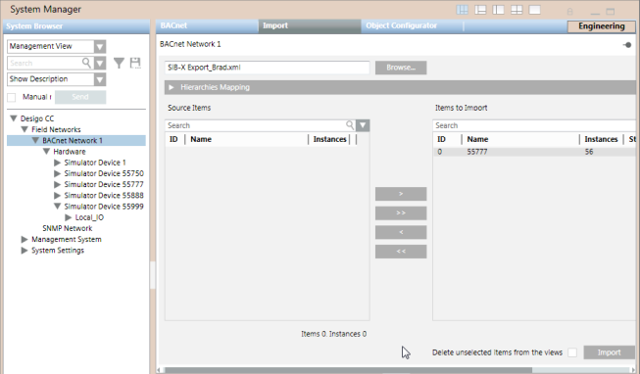Click the filter funnel icon in System Browser
The height and width of the screenshot is (374, 640).
[119, 63]
